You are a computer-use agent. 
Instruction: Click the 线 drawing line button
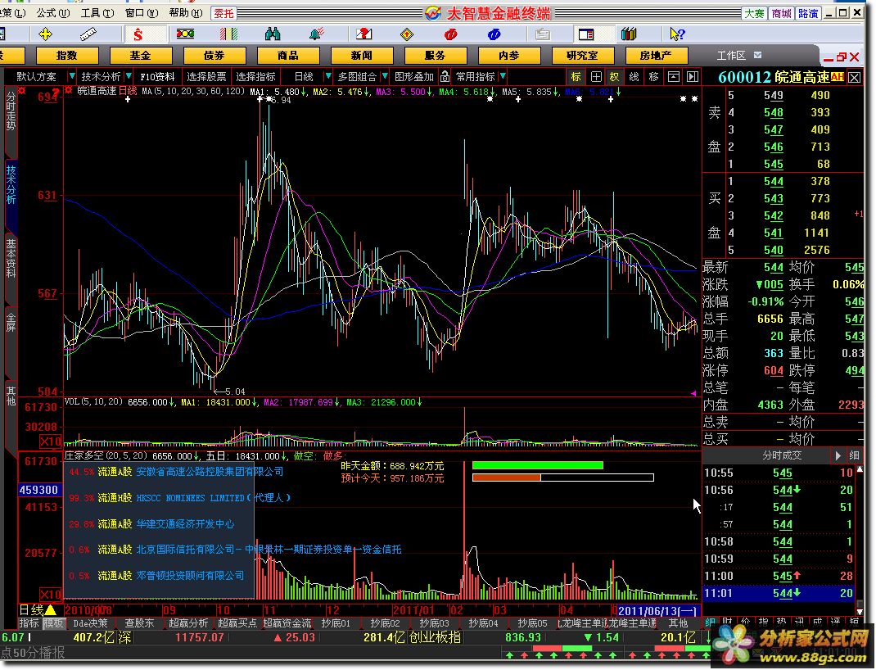point(634,76)
